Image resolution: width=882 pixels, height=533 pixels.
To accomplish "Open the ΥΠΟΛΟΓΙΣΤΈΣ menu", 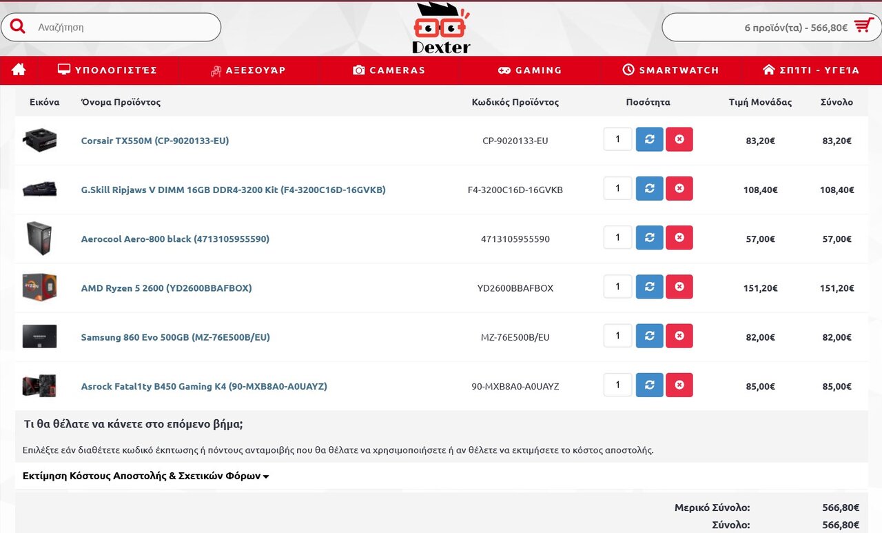I will (x=107, y=70).
